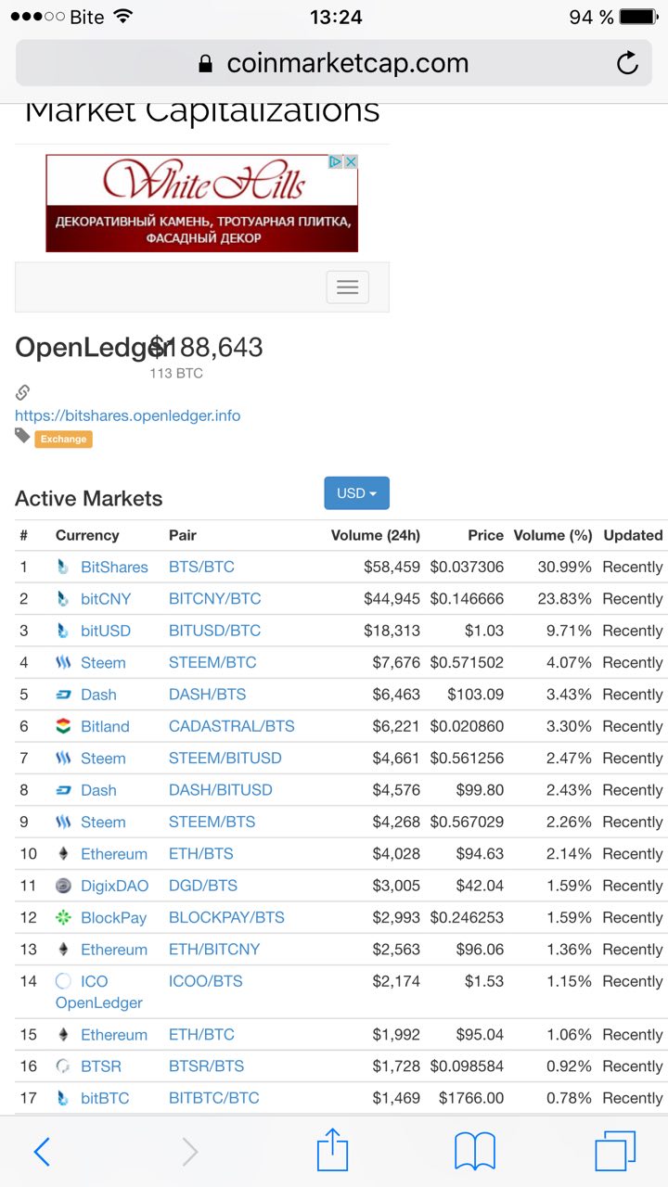Open the CADASTRAL/BTS pair link
This screenshot has height=1187, width=668.
[231, 726]
